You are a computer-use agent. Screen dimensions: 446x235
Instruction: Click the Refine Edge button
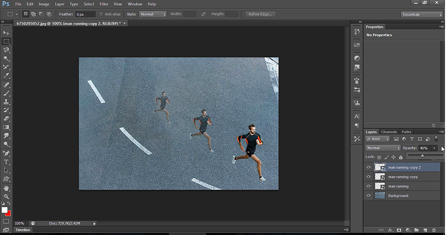260,14
